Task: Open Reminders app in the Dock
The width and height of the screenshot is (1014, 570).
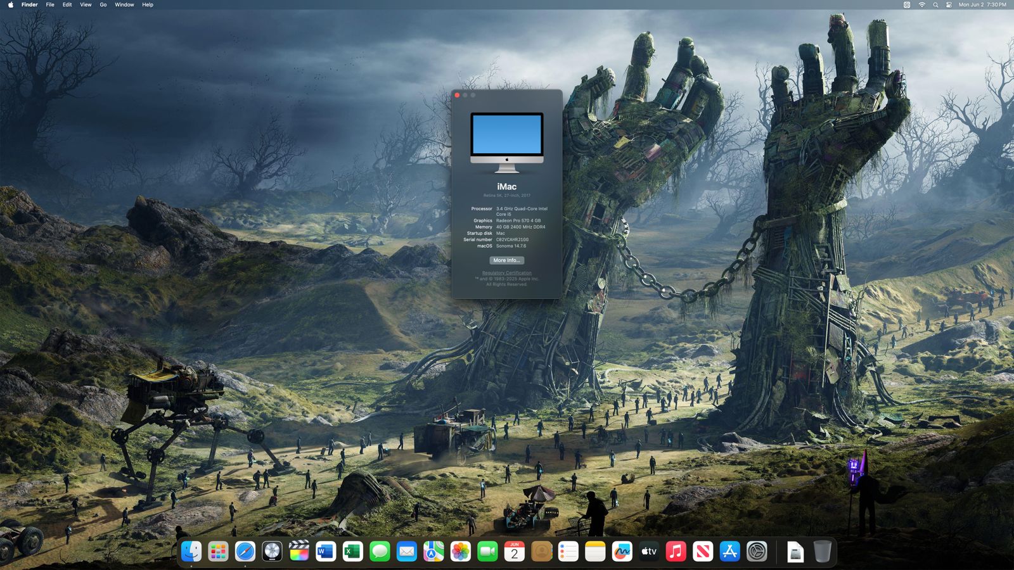Action: (x=568, y=552)
